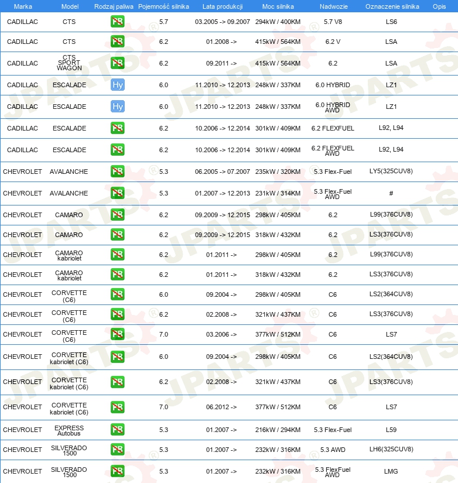Click petrol icon in Corvette kabriolet 6.0 row

point(117,357)
